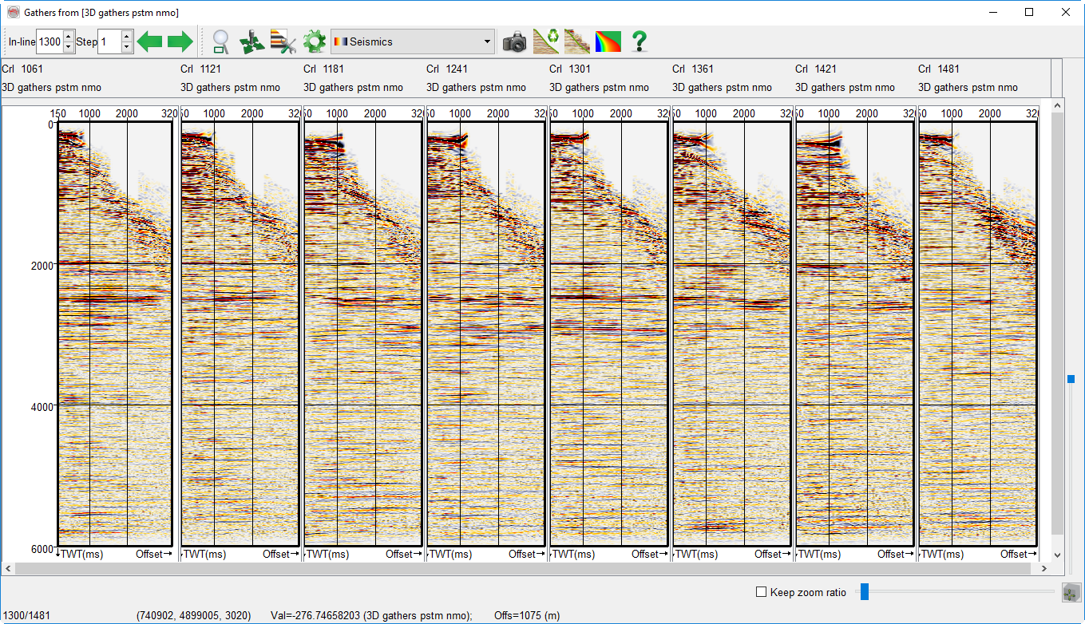The image size is (1085, 624).
Task: Click the In-line number input field
Action: coord(49,41)
